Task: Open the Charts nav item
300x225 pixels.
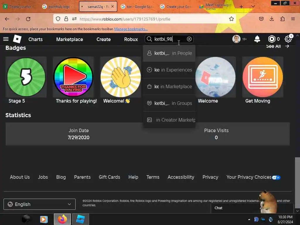Action: (x=35, y=39)
